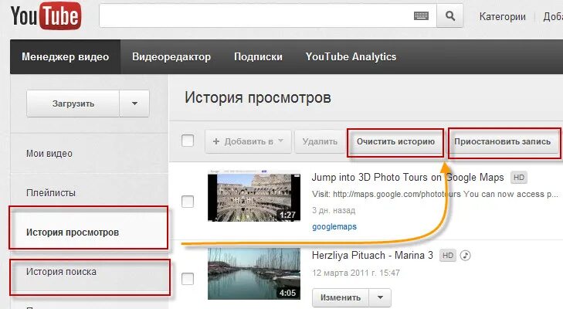Open the marina video thumbnail (4:05)

click(x=254, y=273)
